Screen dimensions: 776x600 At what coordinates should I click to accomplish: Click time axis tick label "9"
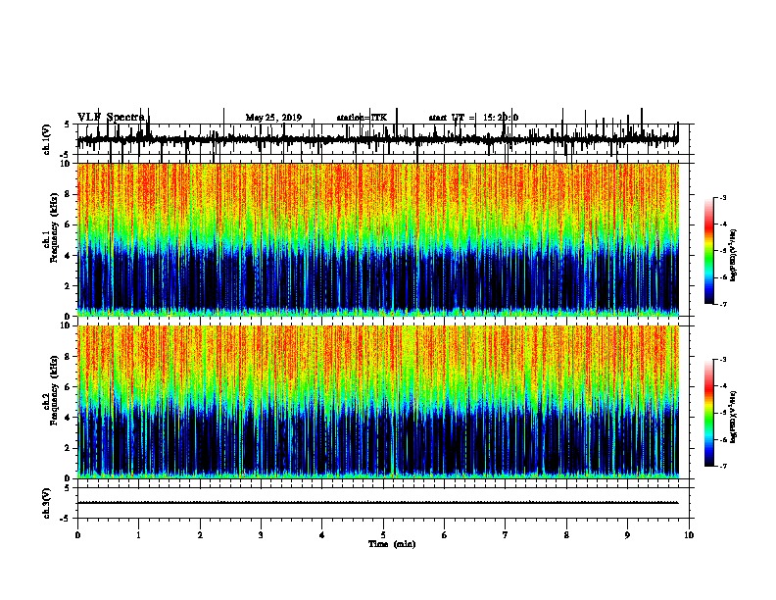tap(627, 535)
